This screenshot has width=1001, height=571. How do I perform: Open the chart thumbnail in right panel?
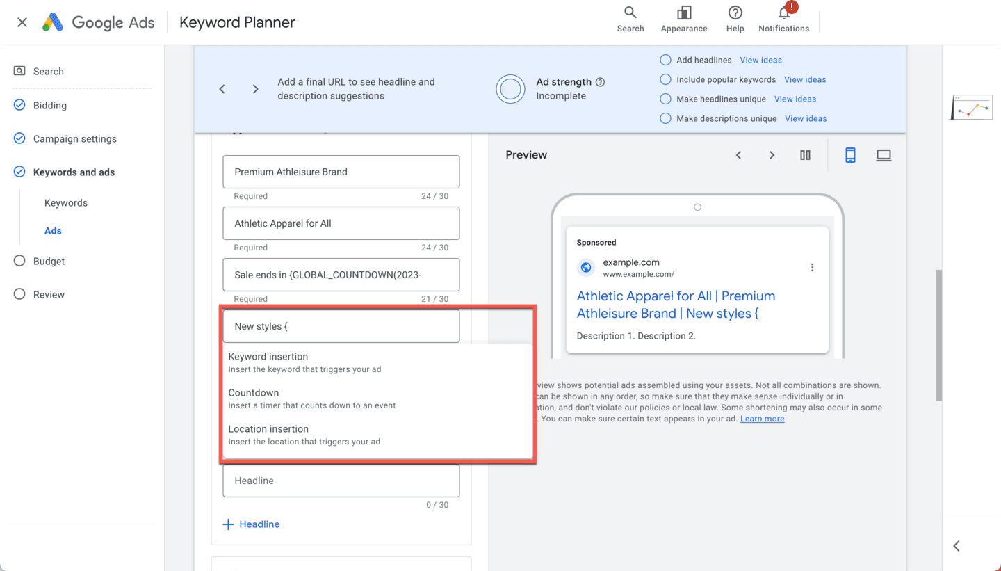(972, 107)
